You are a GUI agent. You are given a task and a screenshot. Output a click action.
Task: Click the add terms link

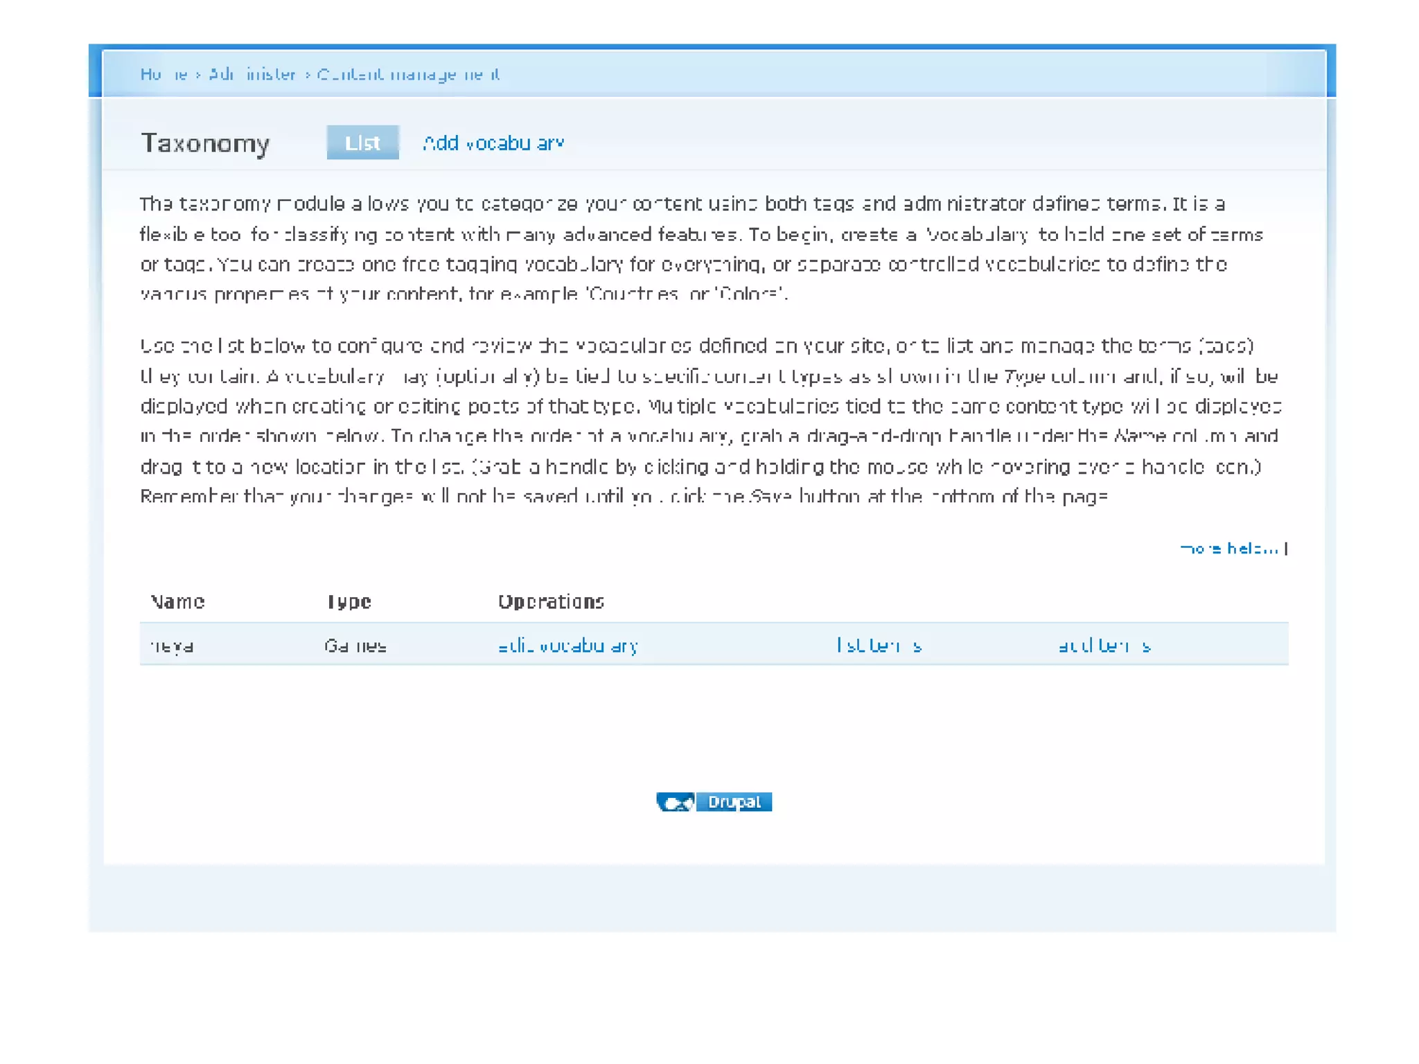coord(1104,646)
